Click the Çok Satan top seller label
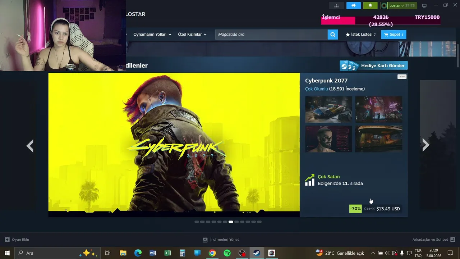Screen dimensions: 460x259 (x=328, y=177)
